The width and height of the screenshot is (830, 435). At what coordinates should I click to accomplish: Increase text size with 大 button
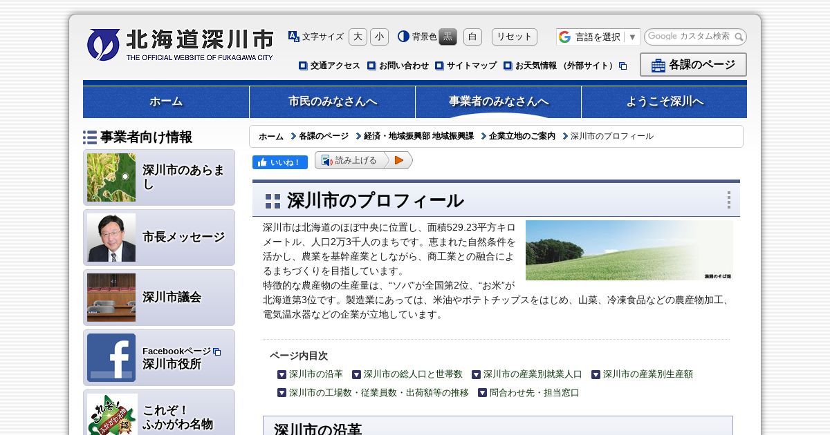(x=358, y=37)
